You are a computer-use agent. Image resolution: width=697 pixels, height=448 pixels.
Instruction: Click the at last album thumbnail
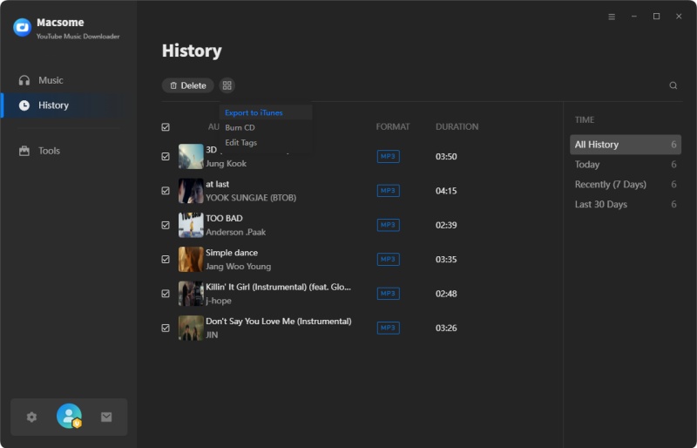coord(191,191)
